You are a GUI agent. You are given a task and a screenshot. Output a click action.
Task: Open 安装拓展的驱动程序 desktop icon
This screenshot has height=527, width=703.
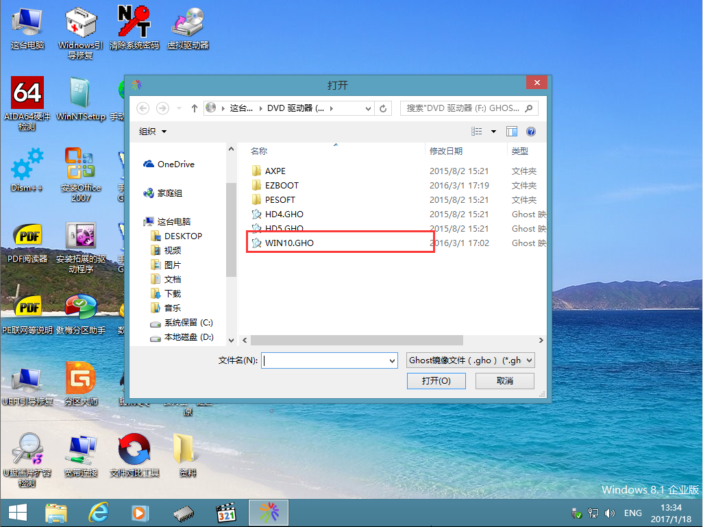pos(81,247)
